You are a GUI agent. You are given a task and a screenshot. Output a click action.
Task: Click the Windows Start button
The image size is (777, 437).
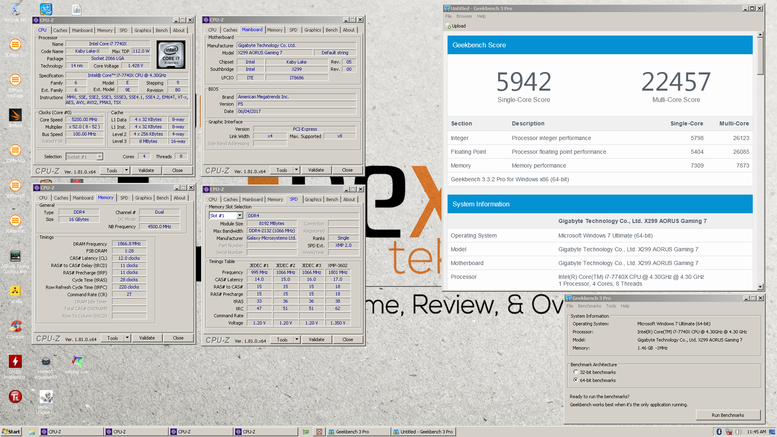click(x=11, y=432)
